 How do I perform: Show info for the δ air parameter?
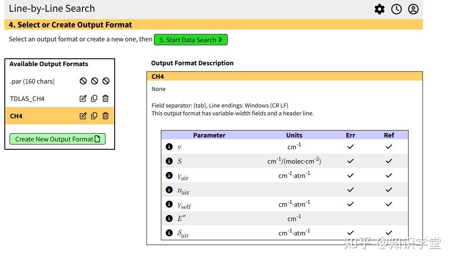169,233
